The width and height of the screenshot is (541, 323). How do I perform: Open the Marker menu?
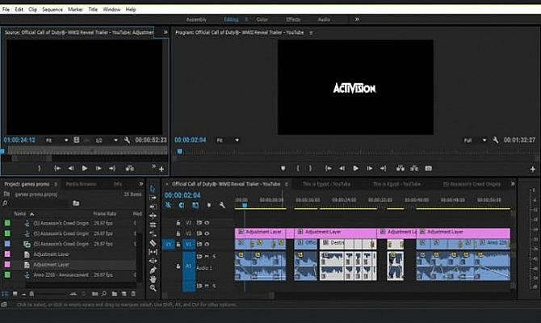[x=75, y=10]
